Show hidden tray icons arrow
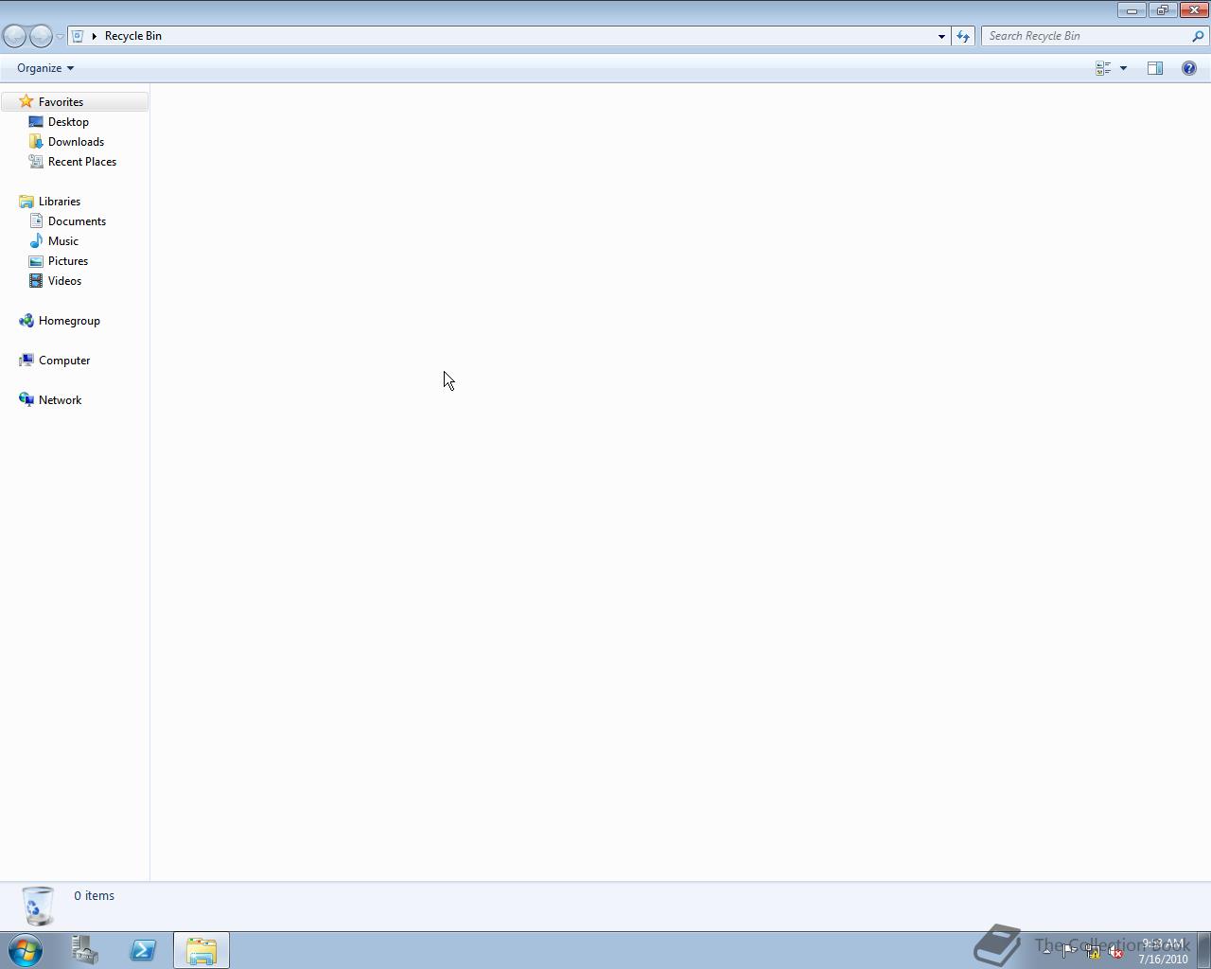 [1046, 951]
